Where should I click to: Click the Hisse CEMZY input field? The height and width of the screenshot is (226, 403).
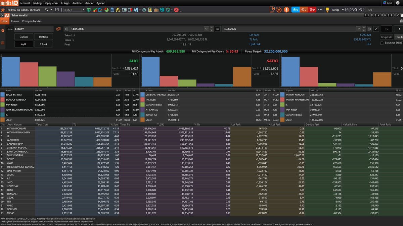click(34, 29)
